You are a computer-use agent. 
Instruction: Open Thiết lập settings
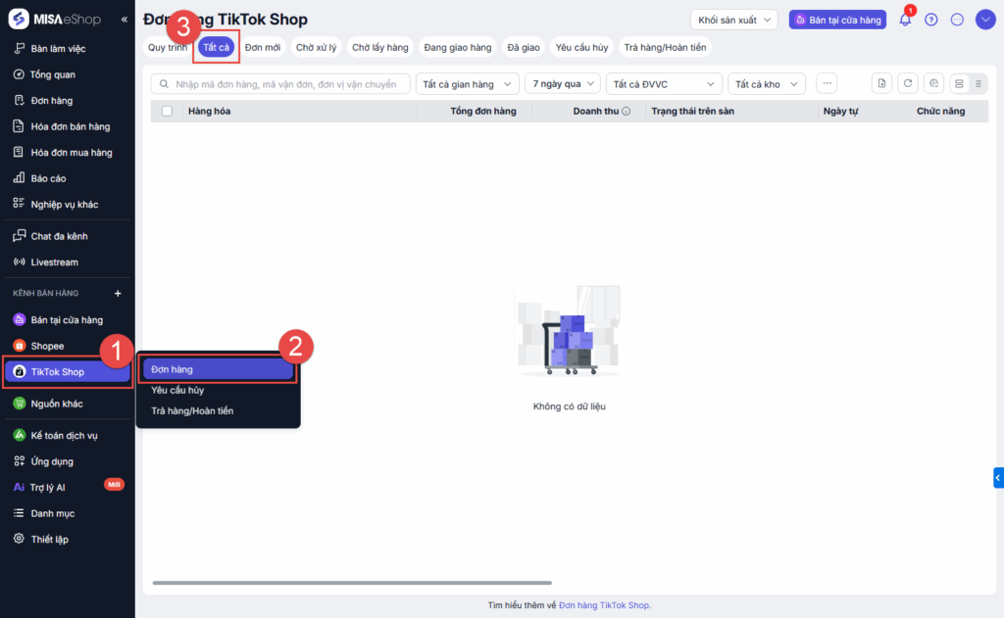tap(49, 540)
